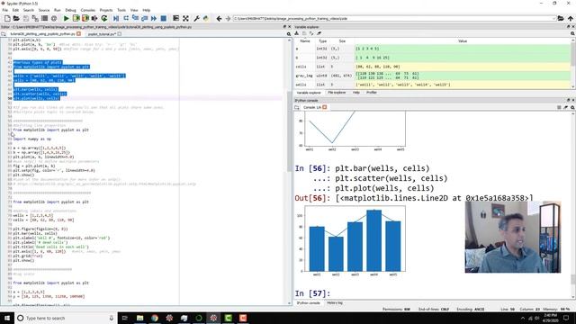The image size is (576, 324).
Task: Run cell and advance toolbar icon
Action: coord(85,18)
